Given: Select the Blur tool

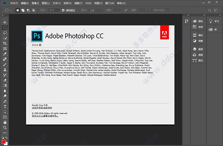Looking at the screenshot, I should 5,91.
